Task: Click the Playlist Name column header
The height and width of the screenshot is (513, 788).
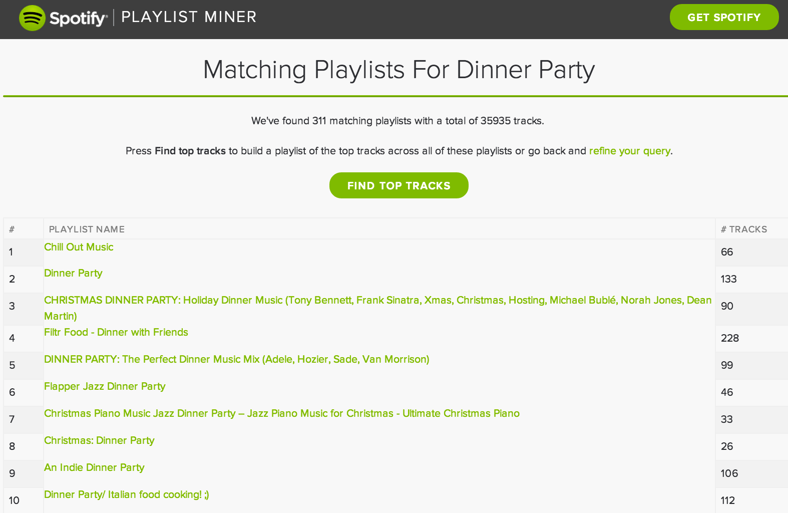Action: click(87, 229)
